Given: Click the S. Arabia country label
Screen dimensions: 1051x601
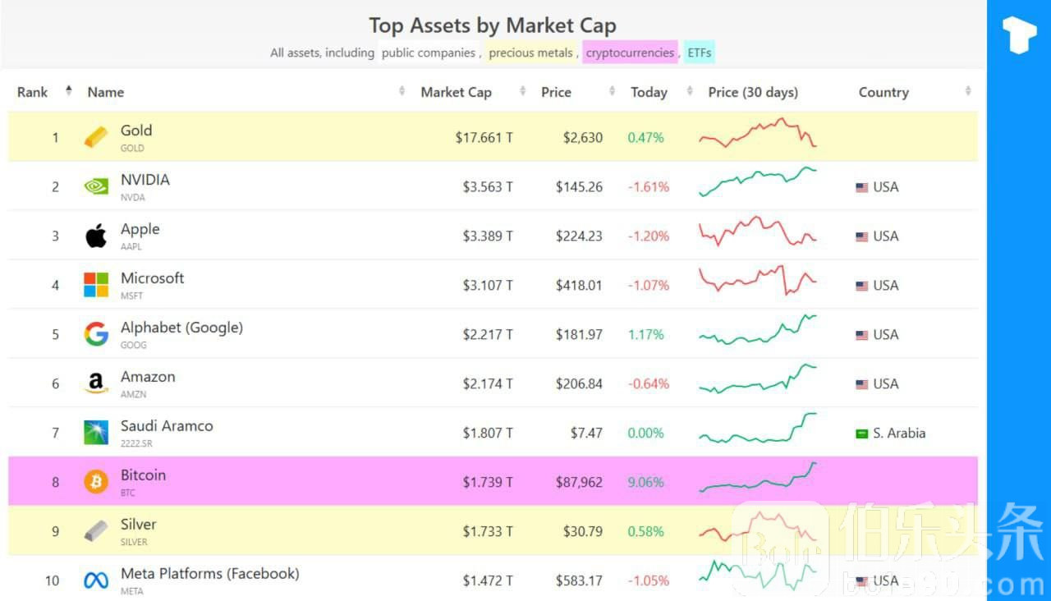Looking at the screenshot, I should point(899,433).
